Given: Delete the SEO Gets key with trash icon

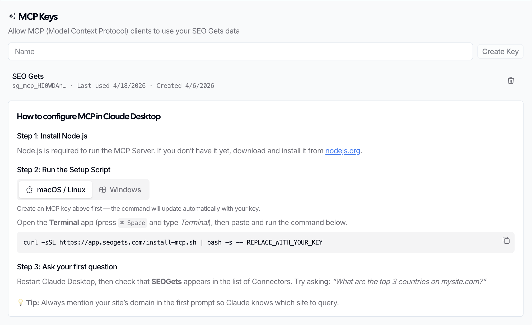Looking at the screenshot, I should pyautogui.click(x=511, y=80).
